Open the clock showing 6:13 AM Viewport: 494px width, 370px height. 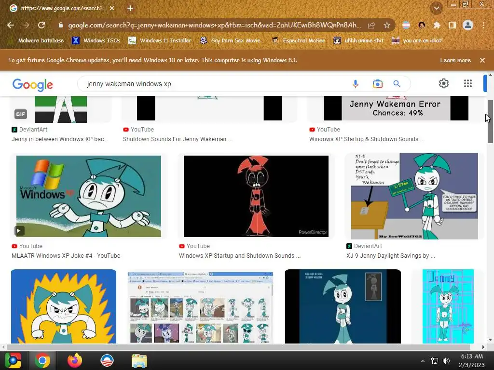click(x=472, y=360)
